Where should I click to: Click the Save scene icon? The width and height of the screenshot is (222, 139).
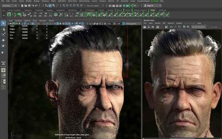pyautogui.click(x=29, y=6)
